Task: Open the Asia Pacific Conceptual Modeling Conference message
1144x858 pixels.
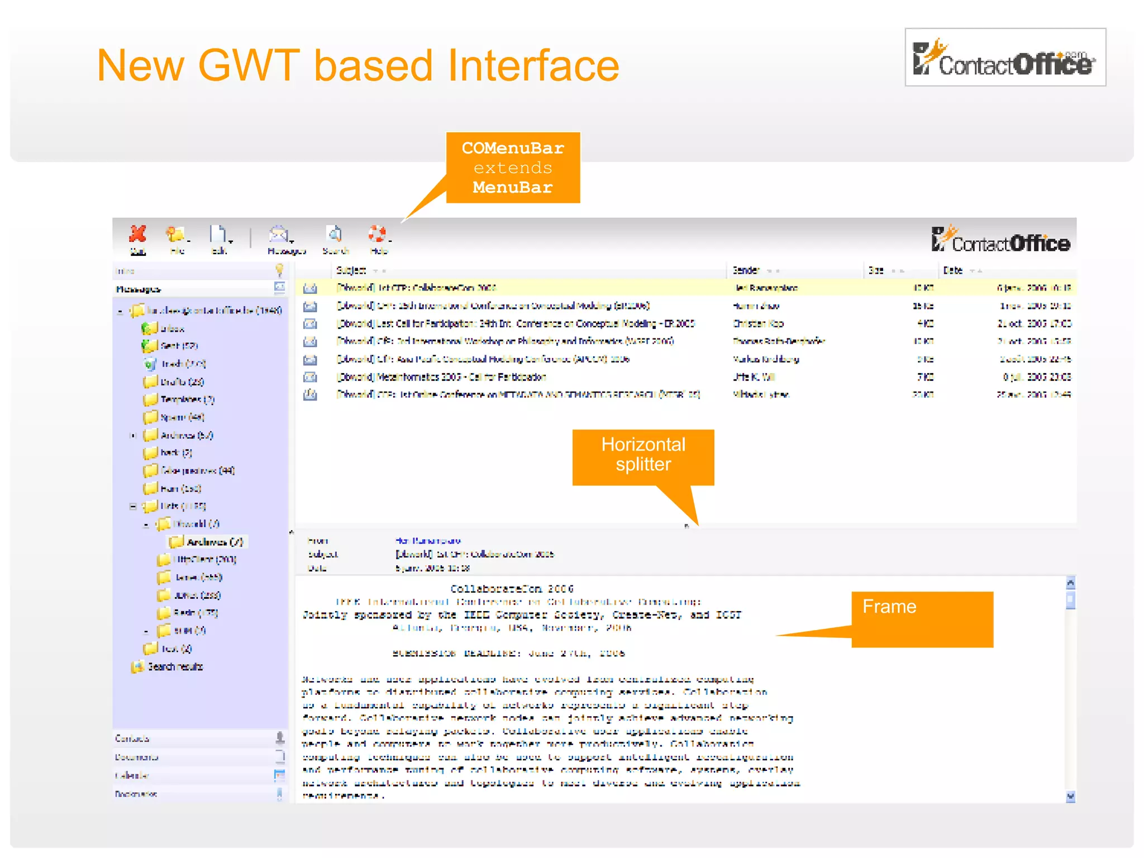Action: 686,359
